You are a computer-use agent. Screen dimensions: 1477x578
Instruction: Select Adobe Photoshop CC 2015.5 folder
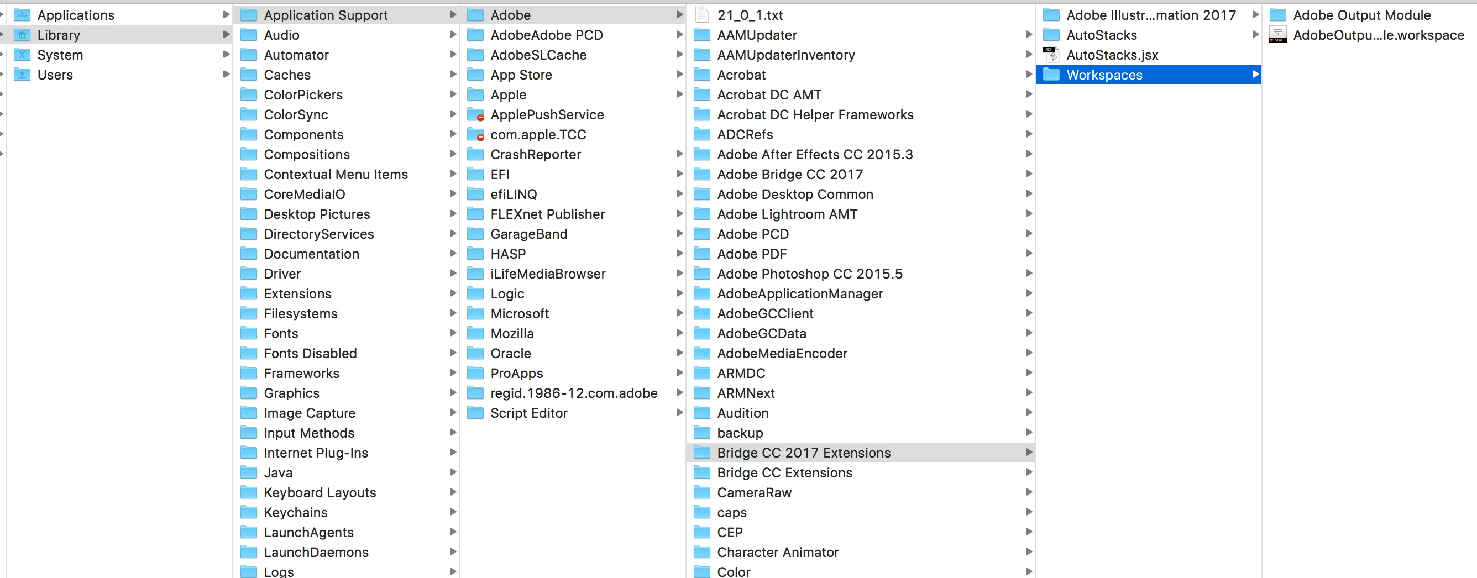[862, 274]
